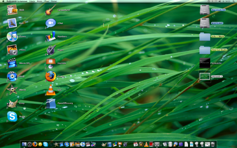The height and width of the screenshot is (148, 237).
Task: Open the Edycja menu
Action: coord(32,1)
